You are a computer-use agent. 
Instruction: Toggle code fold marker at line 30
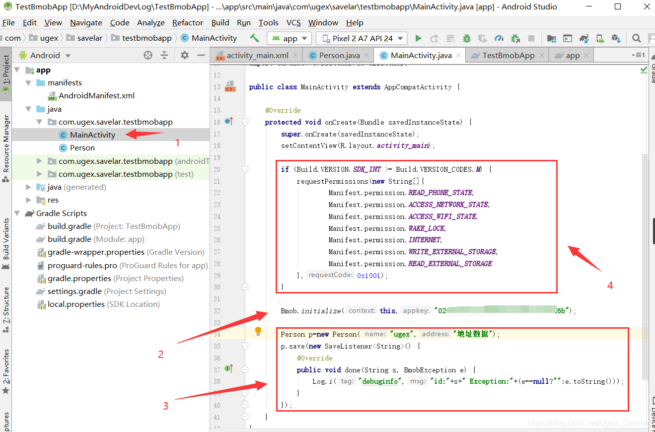[x=245, y=287]
